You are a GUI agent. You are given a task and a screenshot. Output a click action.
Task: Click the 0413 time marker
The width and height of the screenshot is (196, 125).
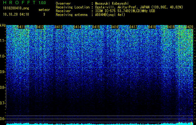pyautogui.click(x=59, y=27)
